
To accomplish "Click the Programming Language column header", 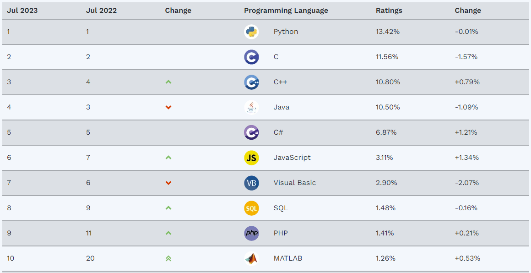I will [286, 11].
